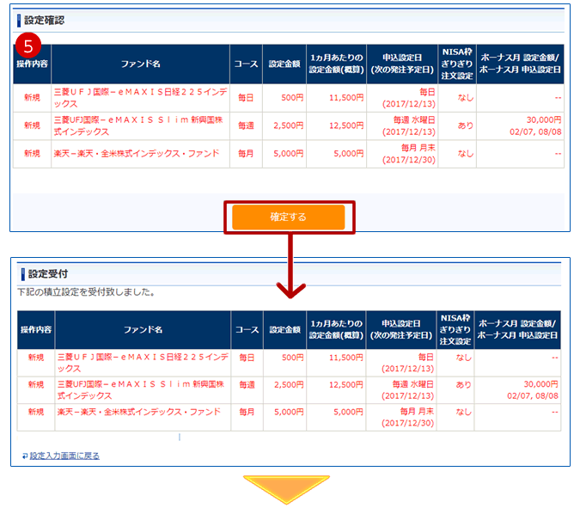The image size is (574, 508).
Task: Click the 操作内容 header in the 設定受付 table
Action: (x=36, y=329)
